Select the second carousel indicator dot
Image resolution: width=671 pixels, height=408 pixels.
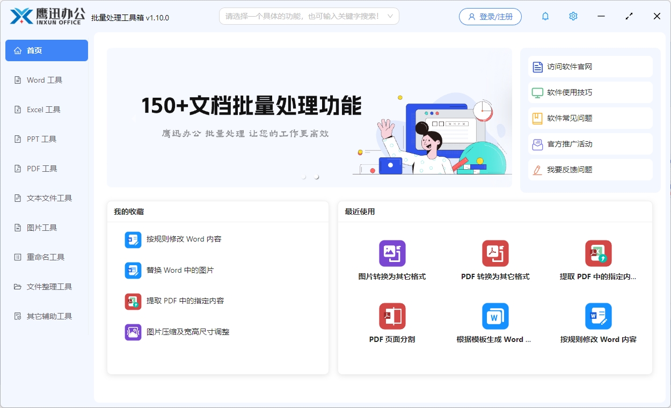316,176
